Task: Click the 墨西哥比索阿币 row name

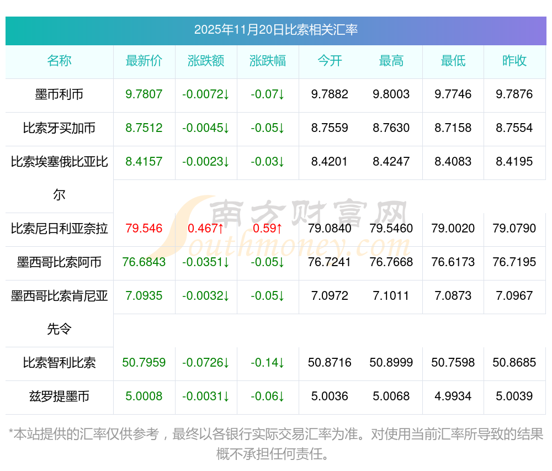Action: 59,262
